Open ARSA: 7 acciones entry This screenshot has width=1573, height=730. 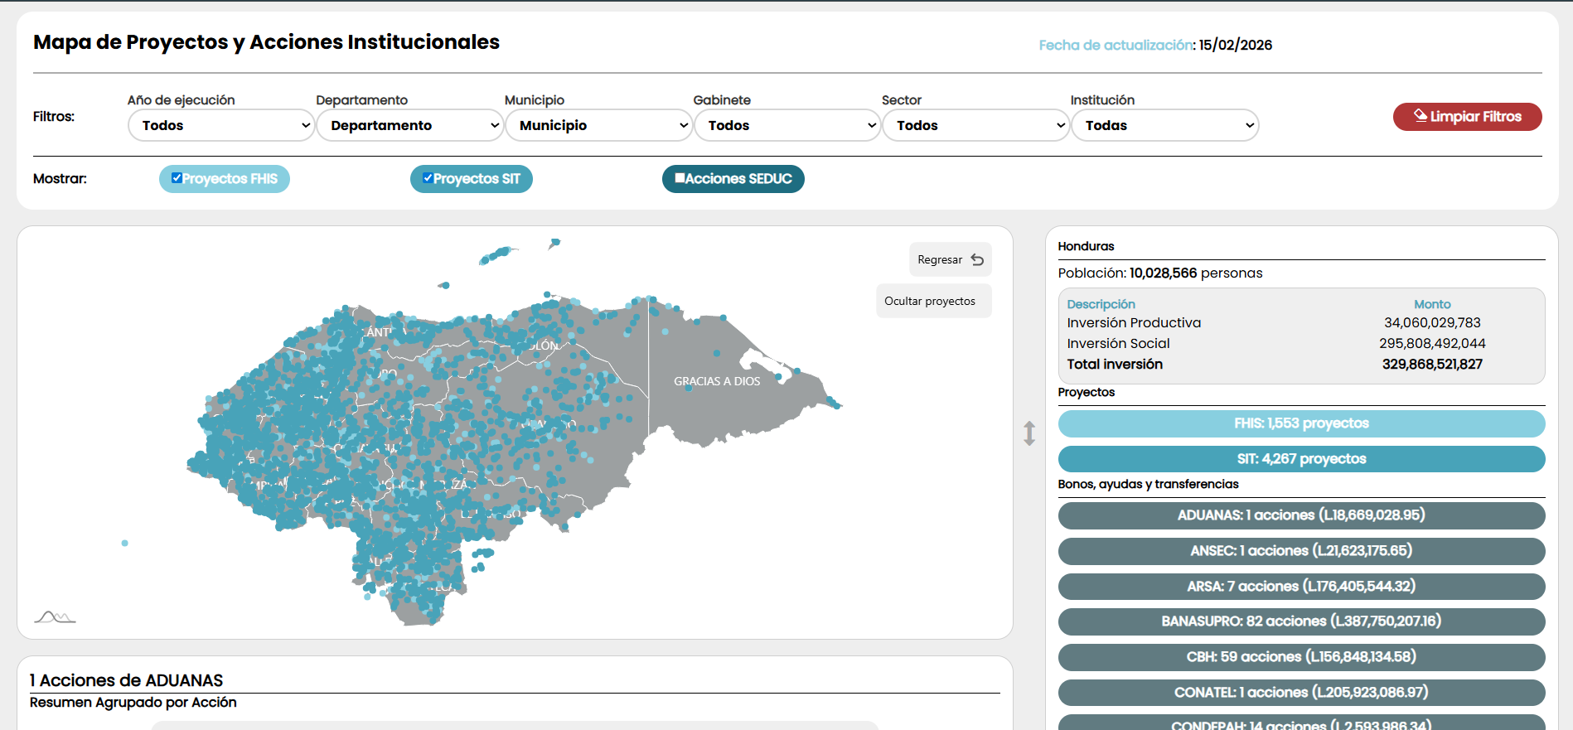tap(1301, 587)
